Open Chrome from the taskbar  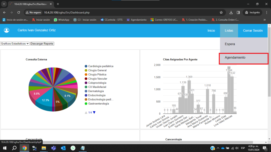pyautogui.click(x=24, y=148)
